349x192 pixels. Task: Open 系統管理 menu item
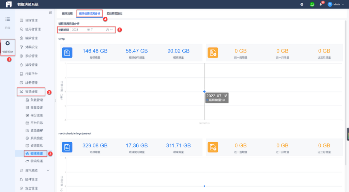point(31,56)
